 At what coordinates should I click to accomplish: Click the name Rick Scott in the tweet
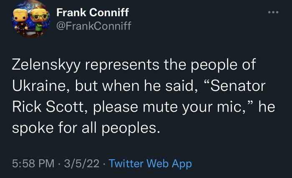point(51,107)
